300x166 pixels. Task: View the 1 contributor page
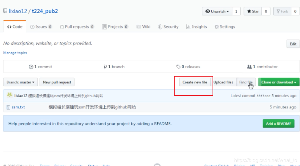point(262,67)
